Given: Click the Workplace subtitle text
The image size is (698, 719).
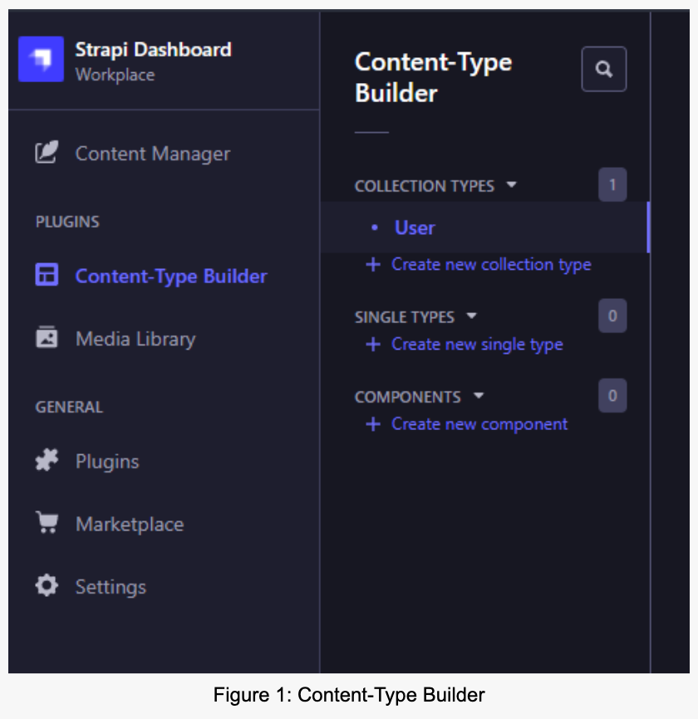Looking at the screenshot, I should pos(115,75).
